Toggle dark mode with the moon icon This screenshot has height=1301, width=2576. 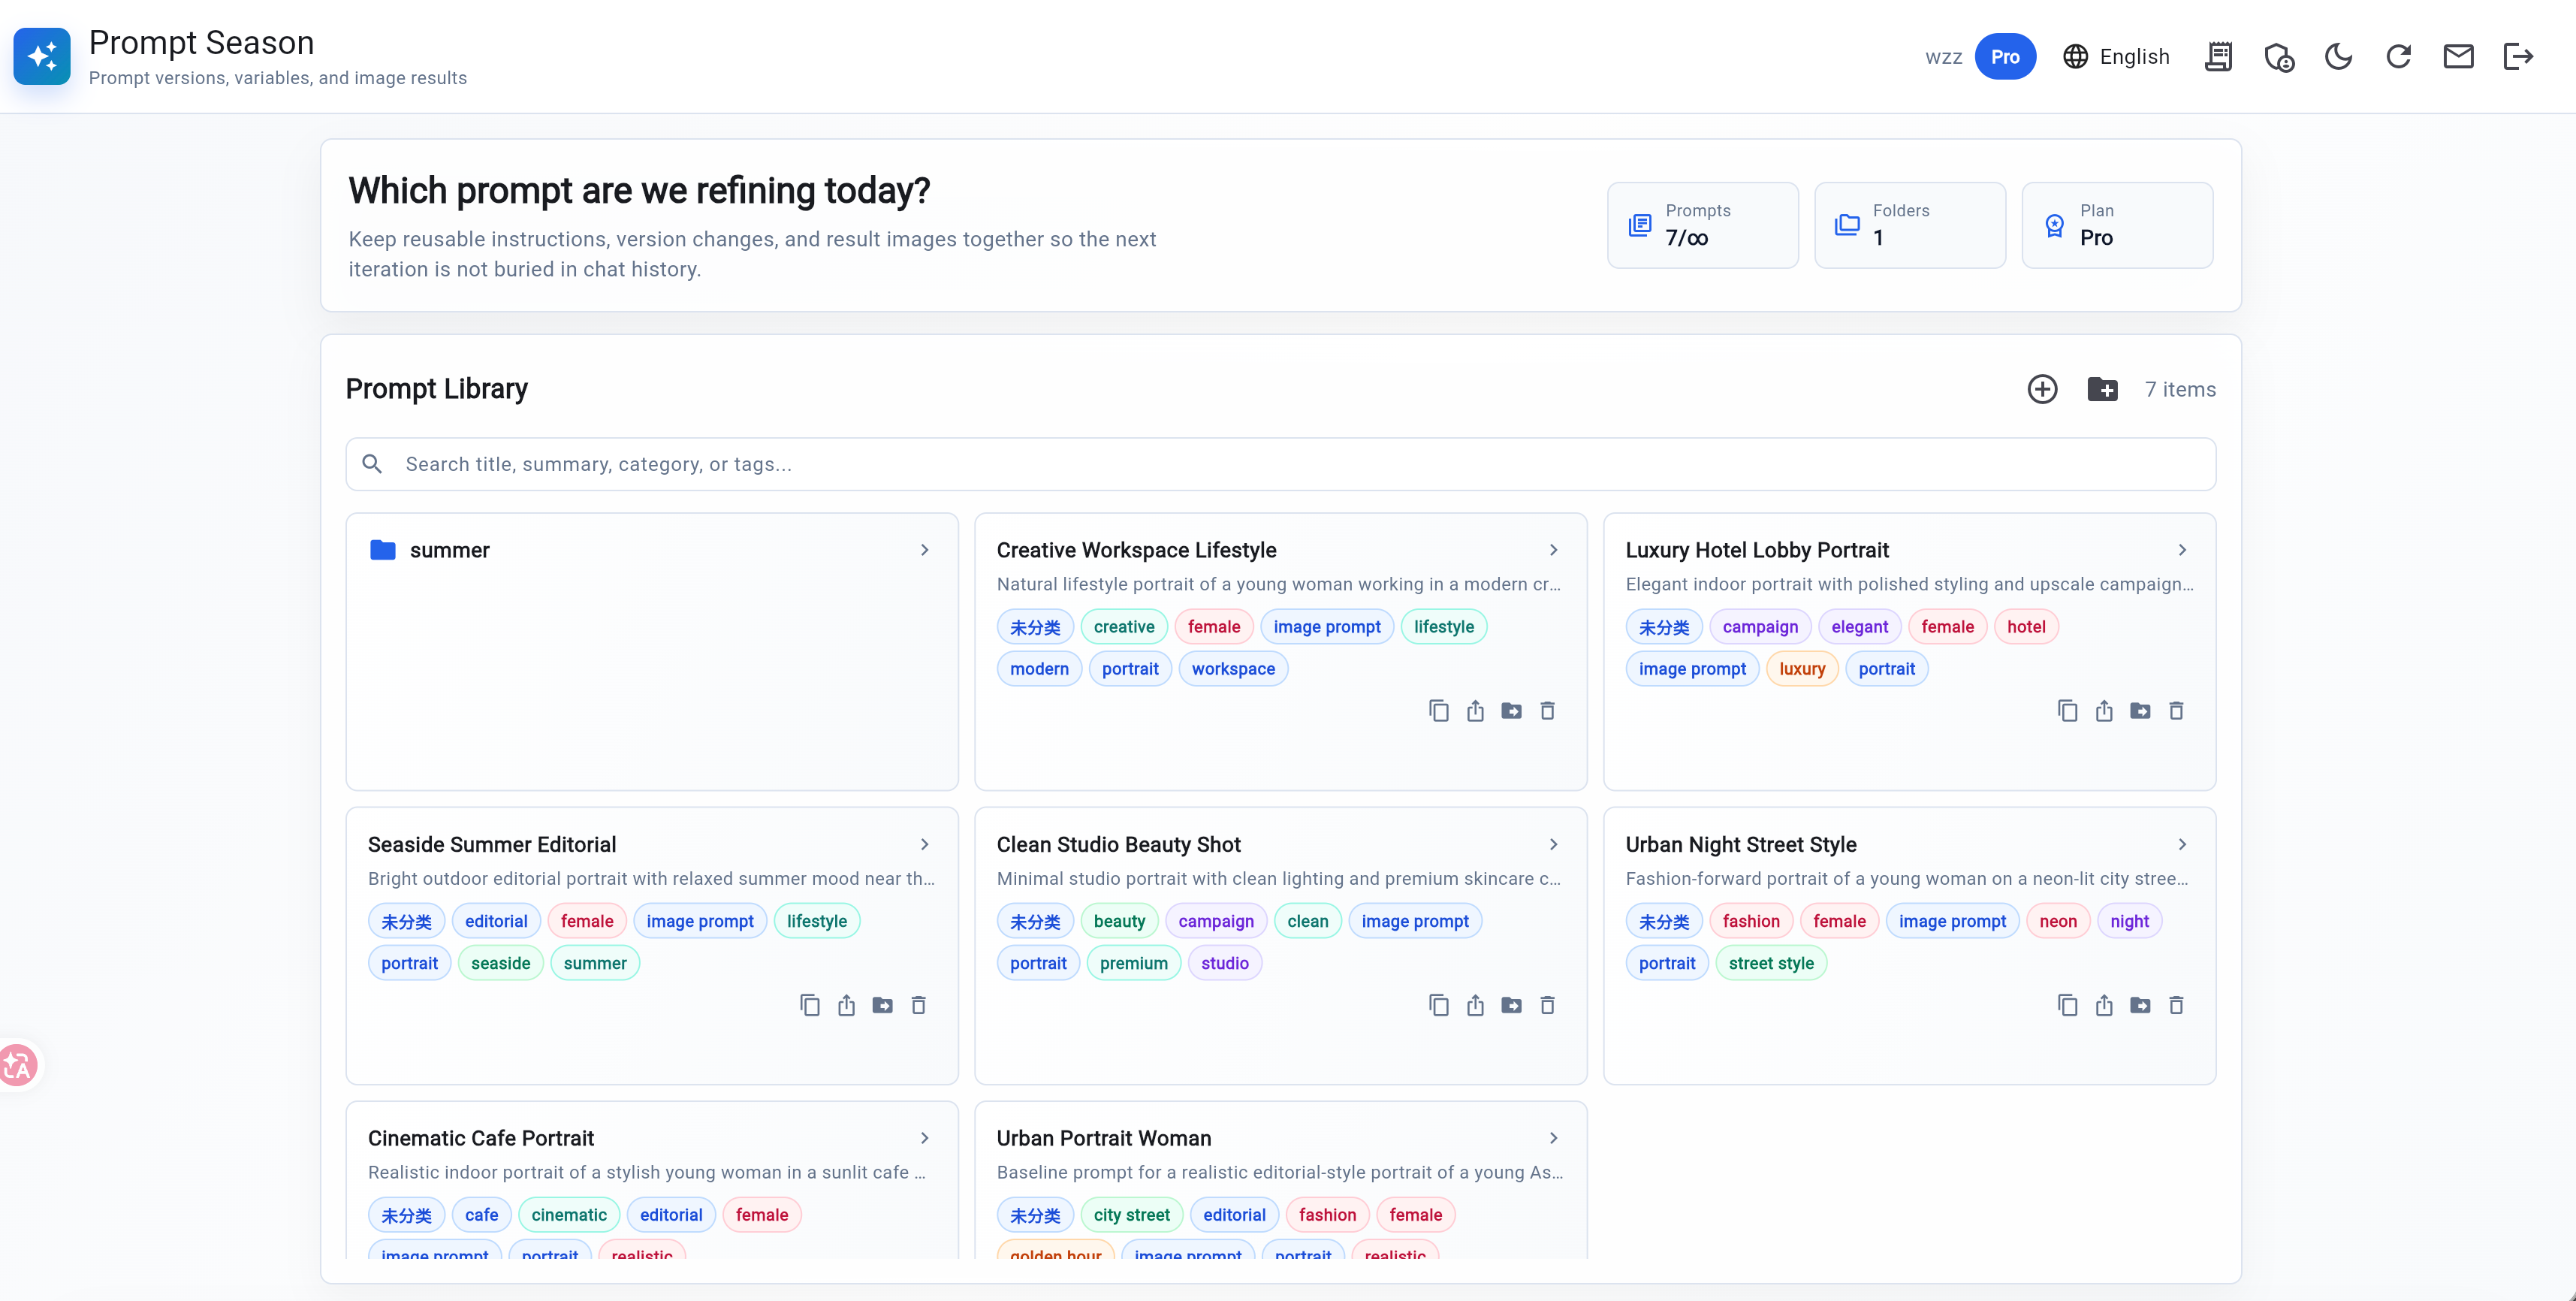pyautogui.click(x=2338, y=57)
